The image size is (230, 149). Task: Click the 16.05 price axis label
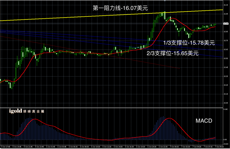click(x=226, y=14)
